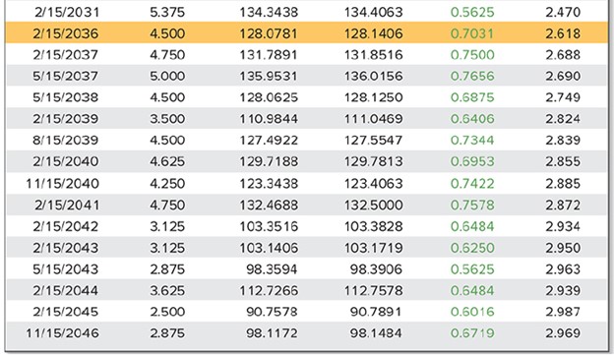Click yield value 2.950

coord(563,248)
